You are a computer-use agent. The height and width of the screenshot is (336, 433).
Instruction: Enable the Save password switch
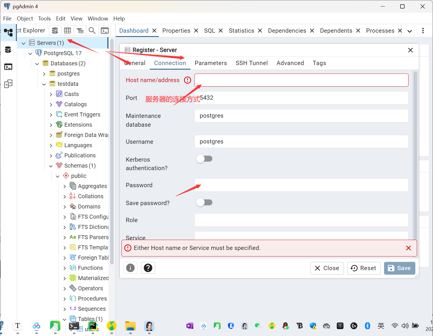tap(204, 203)
